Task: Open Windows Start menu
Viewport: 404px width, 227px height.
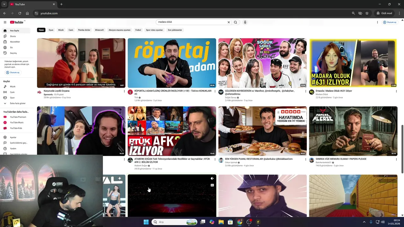Action: [146, 222]
